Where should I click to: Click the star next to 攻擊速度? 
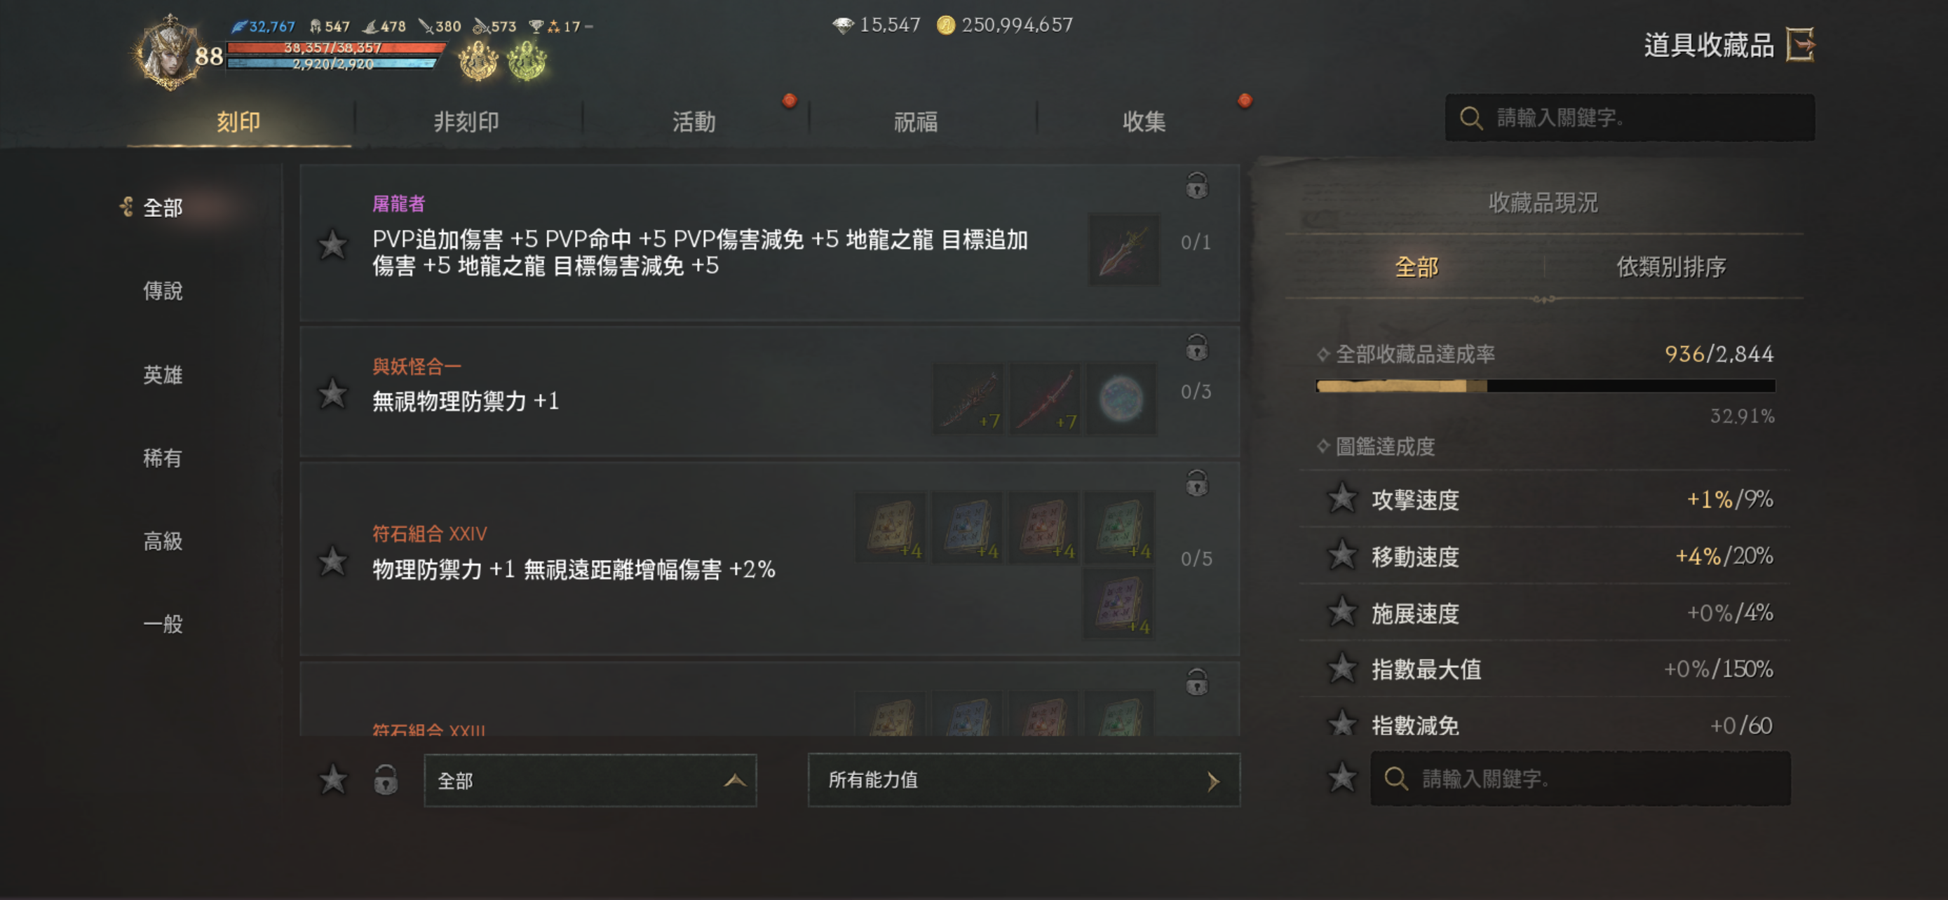pos(1342,498)
